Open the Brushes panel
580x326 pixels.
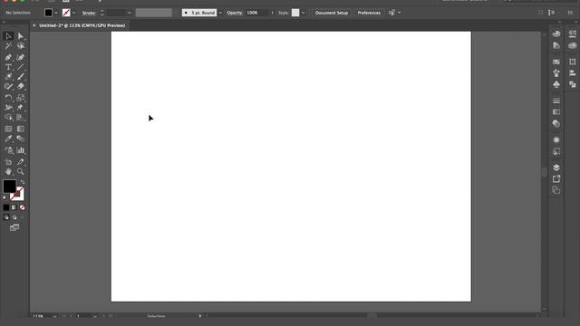coord(556,72)
